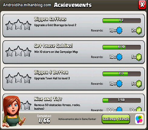Image resolution: width=148 pixels, height=130 pixels.
Task: Click the green gem in Get those Goblins rewards
Action: pyautogui.click(x=139, y=57)
